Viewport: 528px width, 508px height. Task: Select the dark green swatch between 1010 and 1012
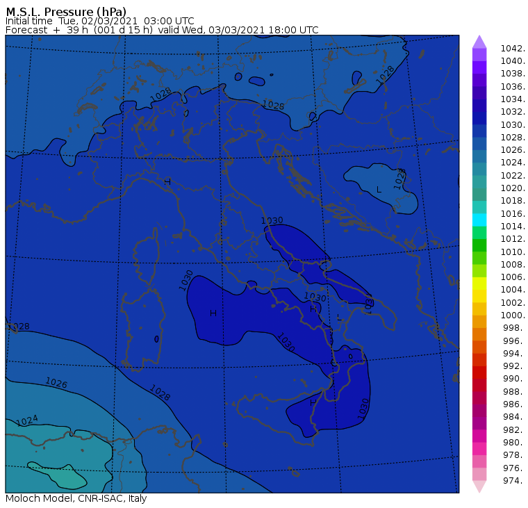pyautogui.click(x=479, y=245)
